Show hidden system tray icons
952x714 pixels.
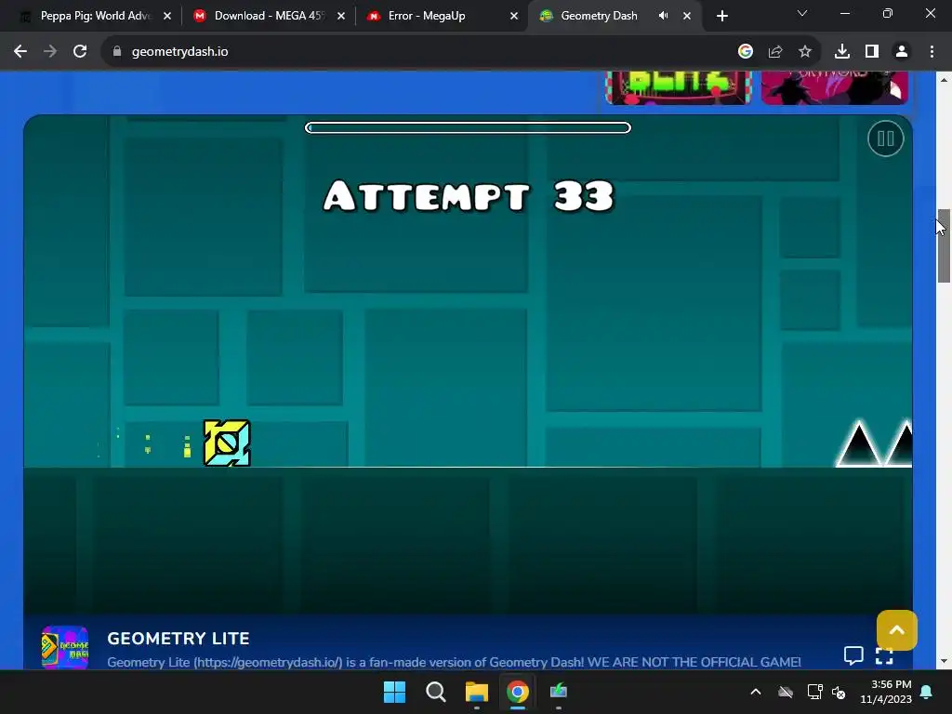point(756,692)
